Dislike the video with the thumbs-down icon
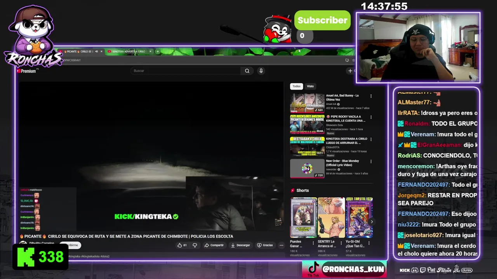Screen dimensions: 497x279 pyautogui.click(x=195, y=245)
